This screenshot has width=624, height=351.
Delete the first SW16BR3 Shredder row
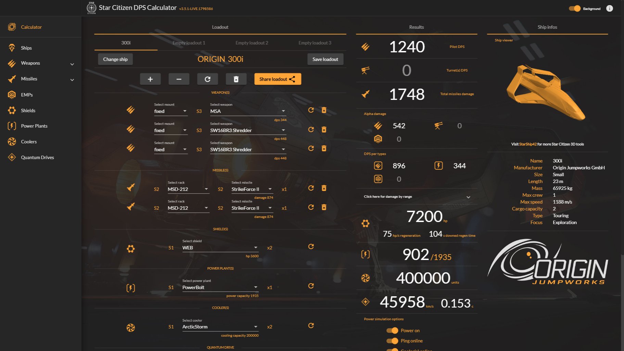(324, 129)
